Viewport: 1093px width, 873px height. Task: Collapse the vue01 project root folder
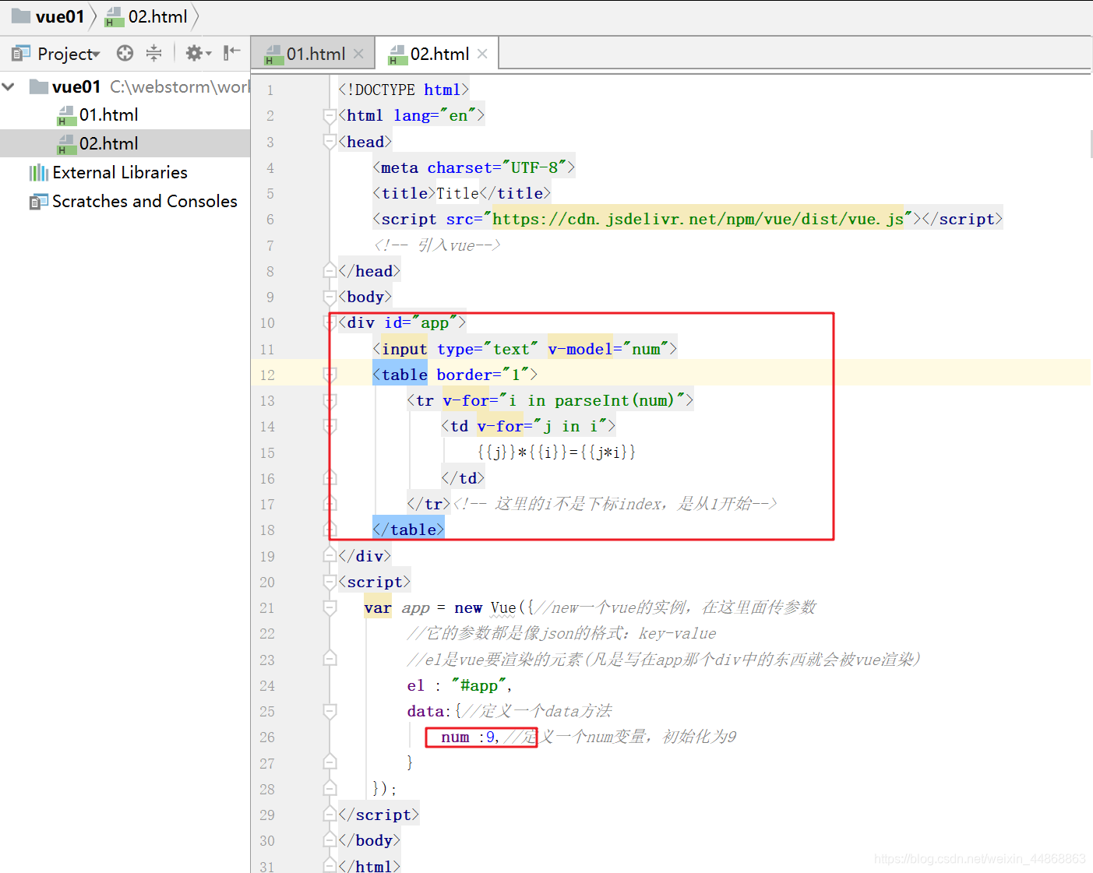(9, 86)
